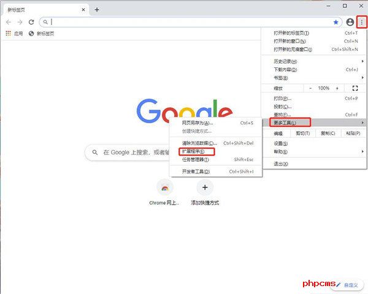Viewport: 368px width, 294px height.
Task: Click the 100% zoom value
Action: (x=324, y=88)
